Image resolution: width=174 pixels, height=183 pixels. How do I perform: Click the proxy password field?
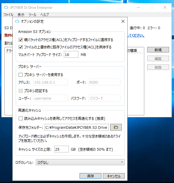tap(104, 98)
